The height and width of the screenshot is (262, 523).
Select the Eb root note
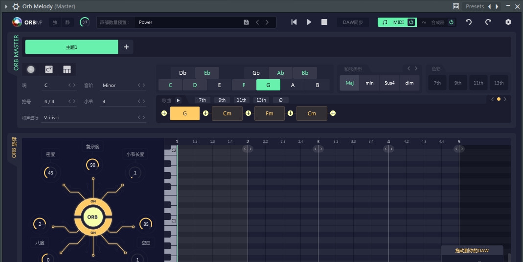click(207, 73)
